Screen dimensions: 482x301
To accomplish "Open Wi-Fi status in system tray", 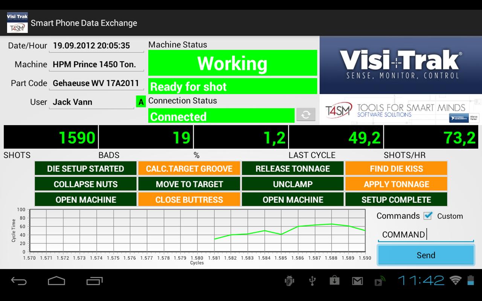I will pos(456,280).
